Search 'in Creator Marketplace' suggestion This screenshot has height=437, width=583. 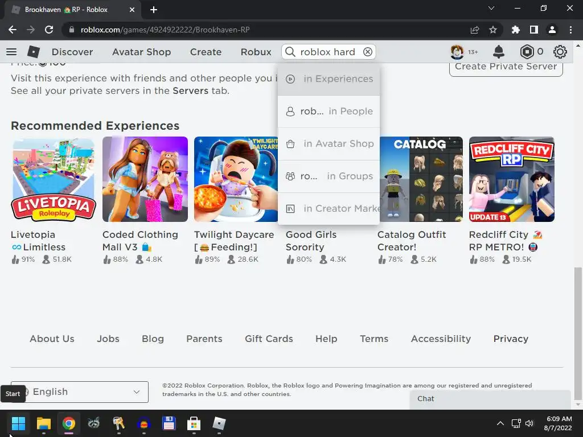[329, 208]
